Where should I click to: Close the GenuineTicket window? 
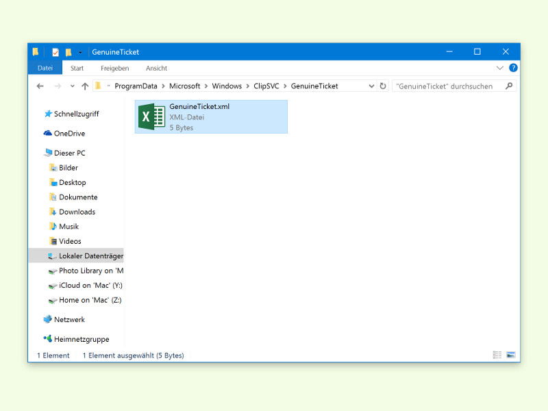[x=506, y=52]
